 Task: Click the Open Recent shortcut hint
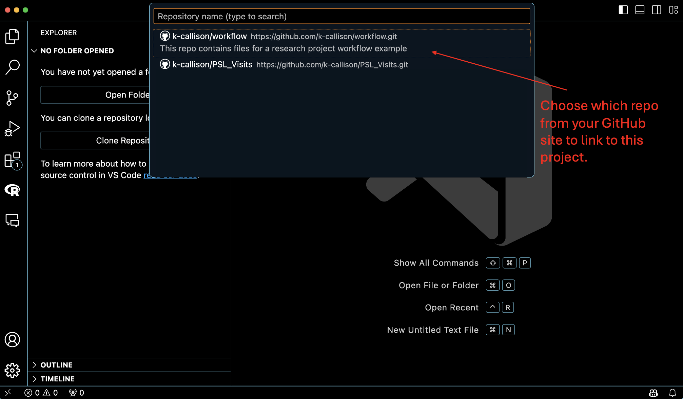(x=469, y=308)
